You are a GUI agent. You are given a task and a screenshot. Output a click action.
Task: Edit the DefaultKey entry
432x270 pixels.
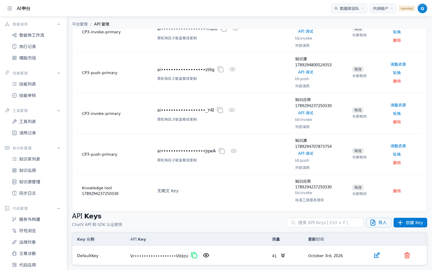coord(377,255)
